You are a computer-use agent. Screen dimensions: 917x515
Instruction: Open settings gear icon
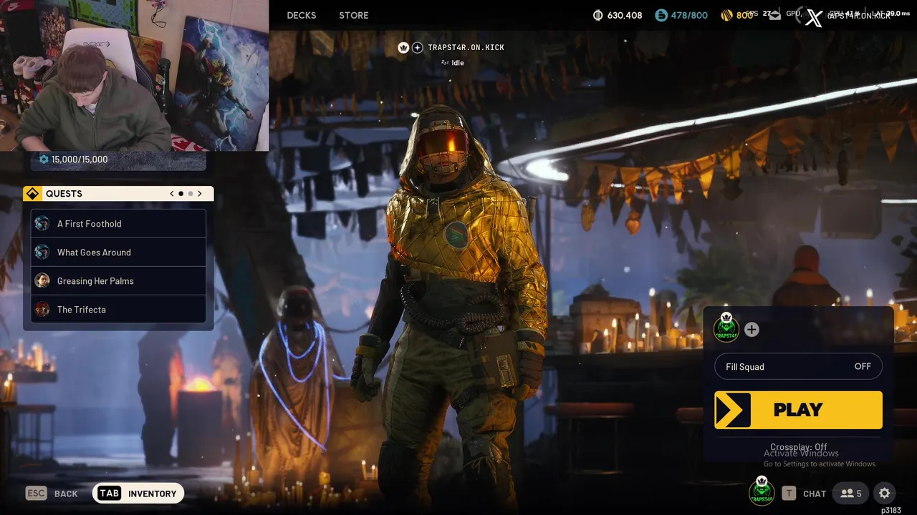[x=885, y=494]
